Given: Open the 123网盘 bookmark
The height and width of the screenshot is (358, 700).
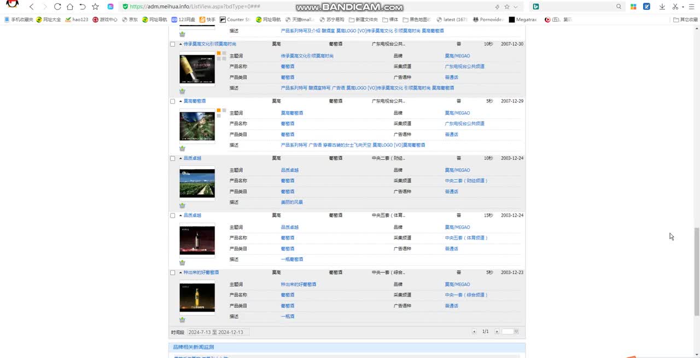Looking at the screenshot, I should click(x=183, y=20).
